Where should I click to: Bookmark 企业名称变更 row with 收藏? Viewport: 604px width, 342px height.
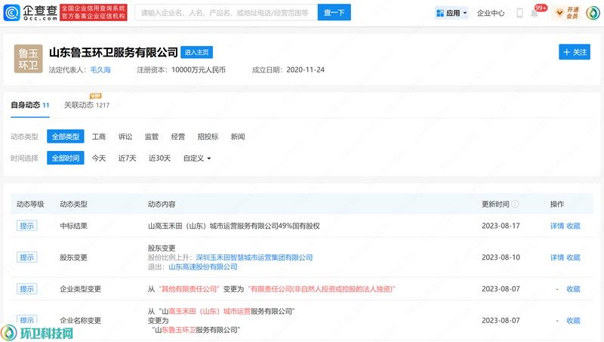point(573,320)
